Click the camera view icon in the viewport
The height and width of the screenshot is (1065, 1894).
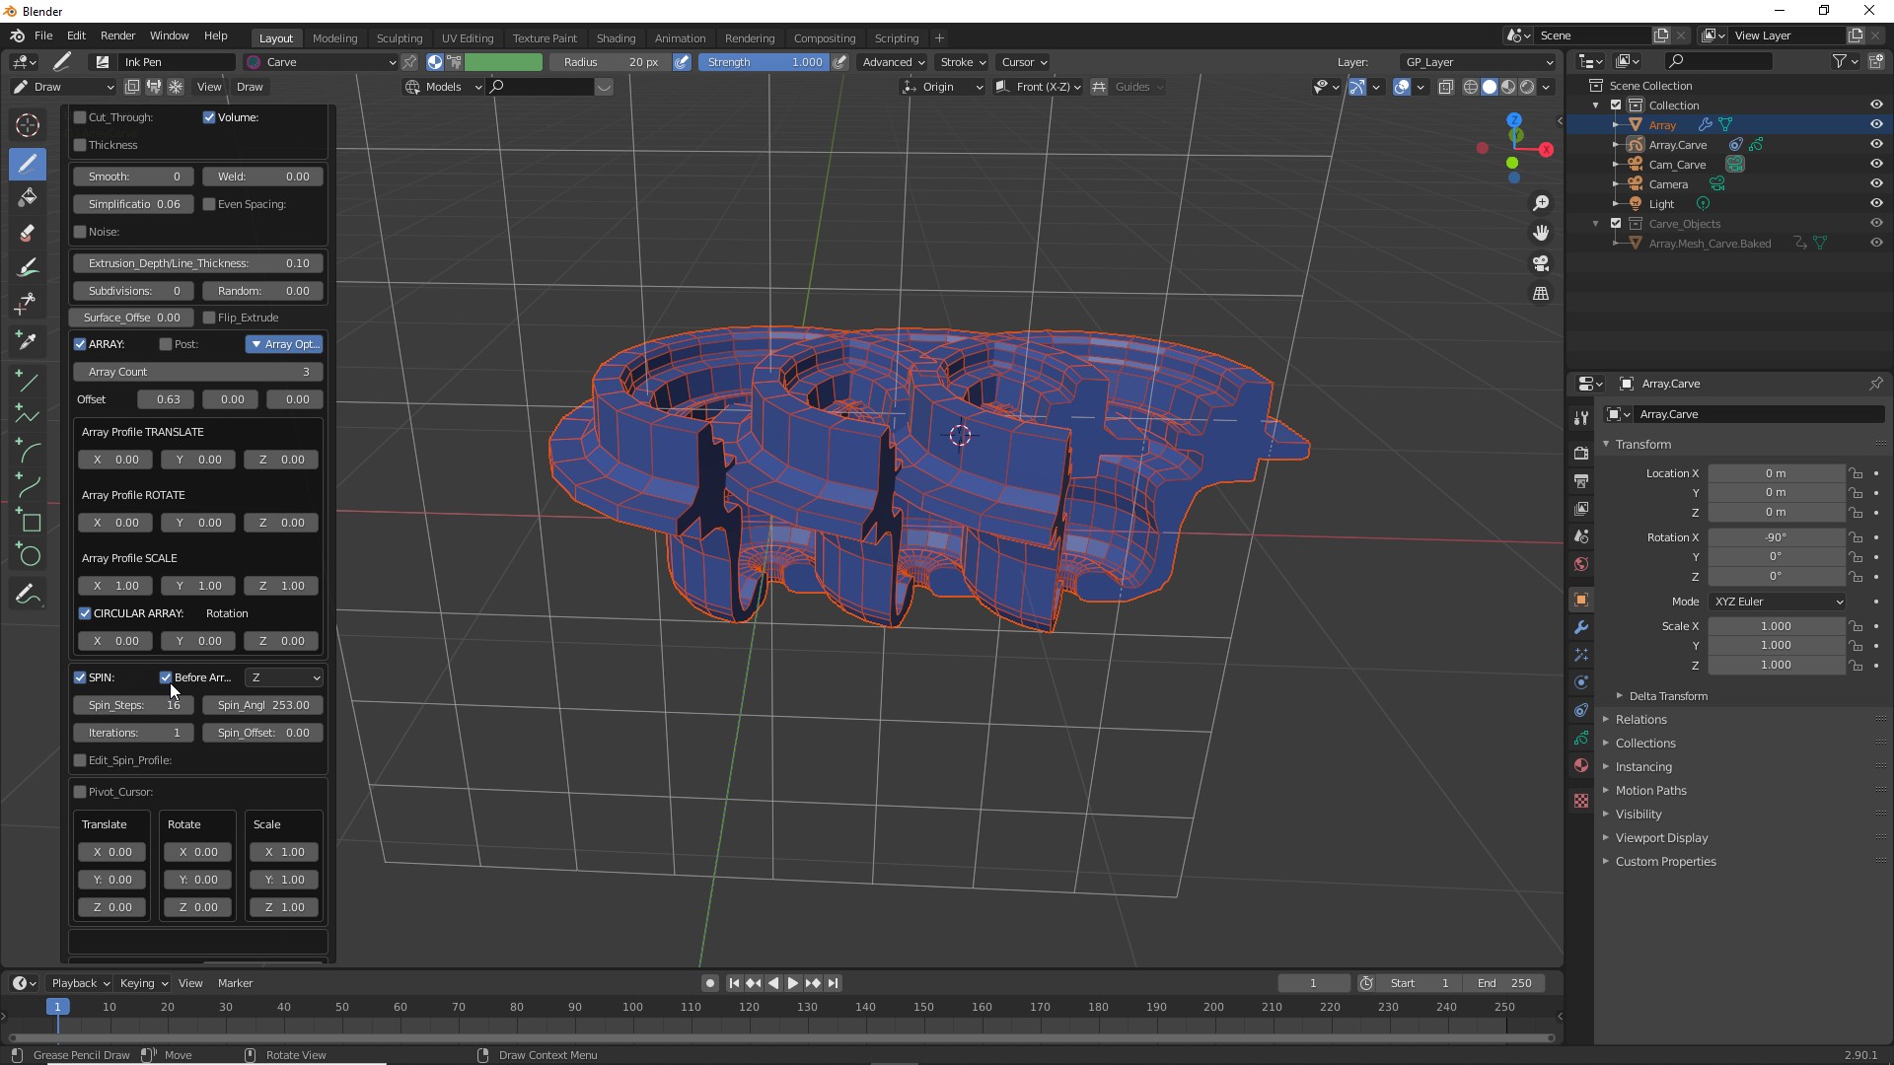point(1541,263)
